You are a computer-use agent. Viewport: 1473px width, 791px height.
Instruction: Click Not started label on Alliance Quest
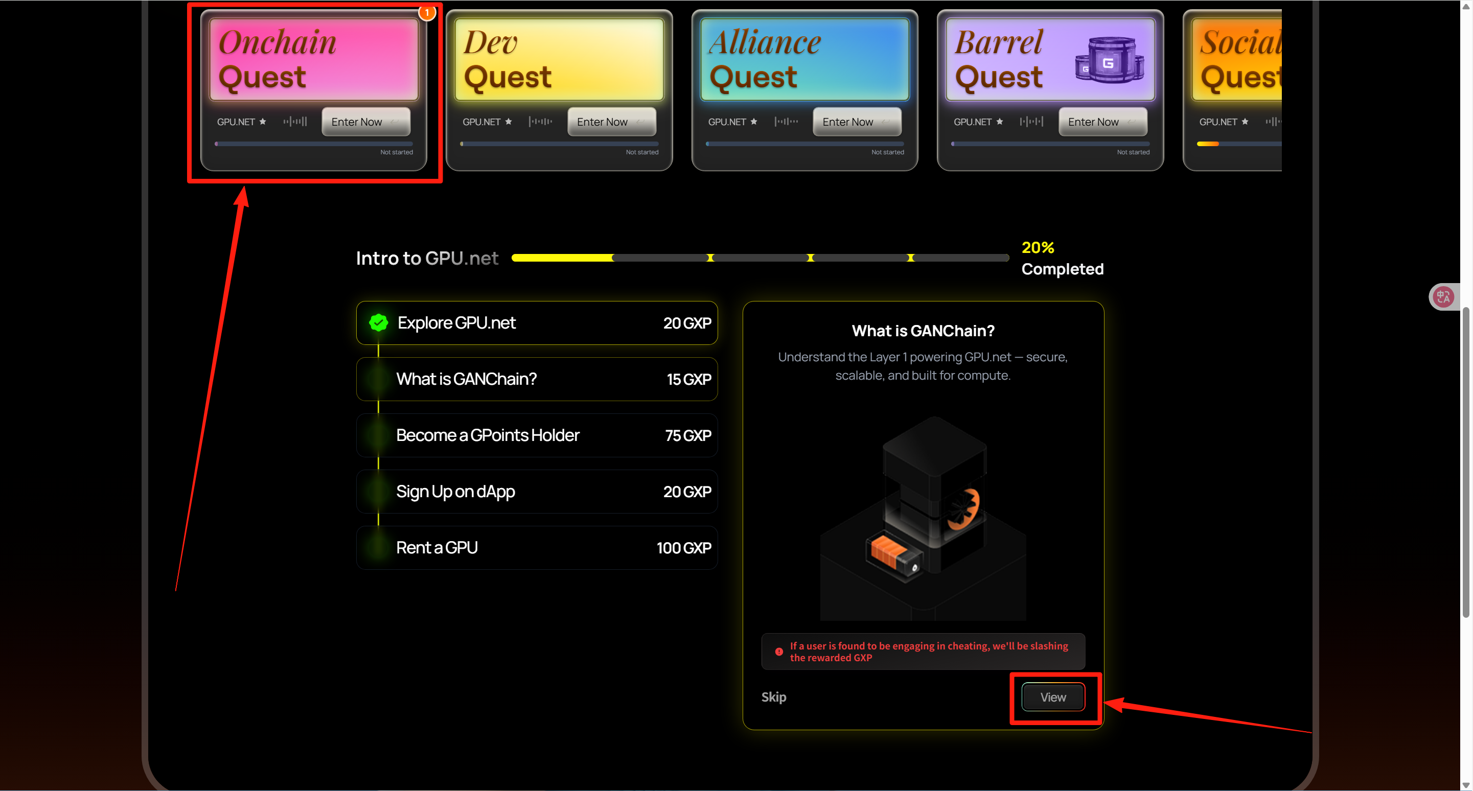(x=887, y=152)
